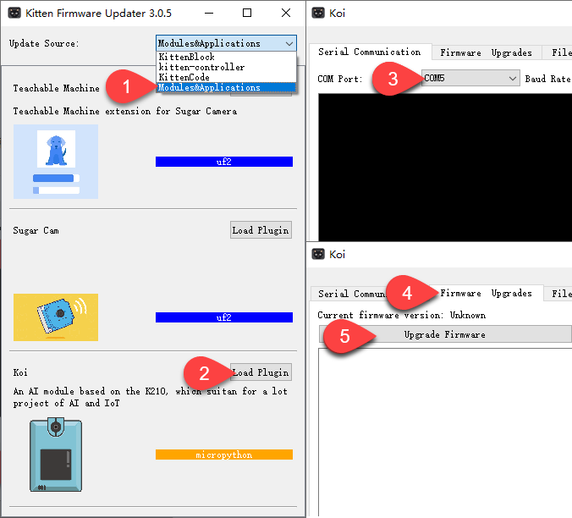Open File tab in lower Koi window
This screenshot has width=572, height=518.
tap(558, 294)
